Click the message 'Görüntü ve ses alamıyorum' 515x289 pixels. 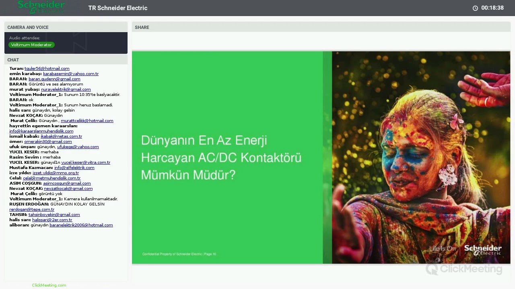[56, 84]
